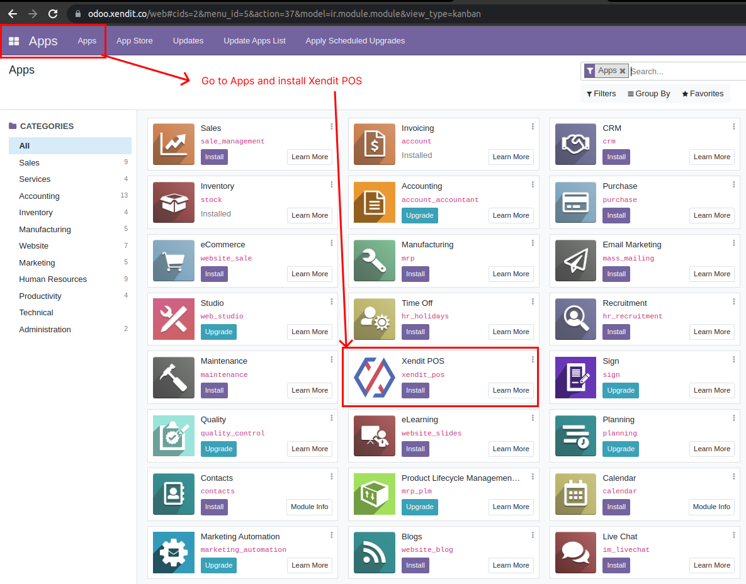The image size is (746, 584).
Task: Click the Calendar app icon
Action: pos(575,494)
